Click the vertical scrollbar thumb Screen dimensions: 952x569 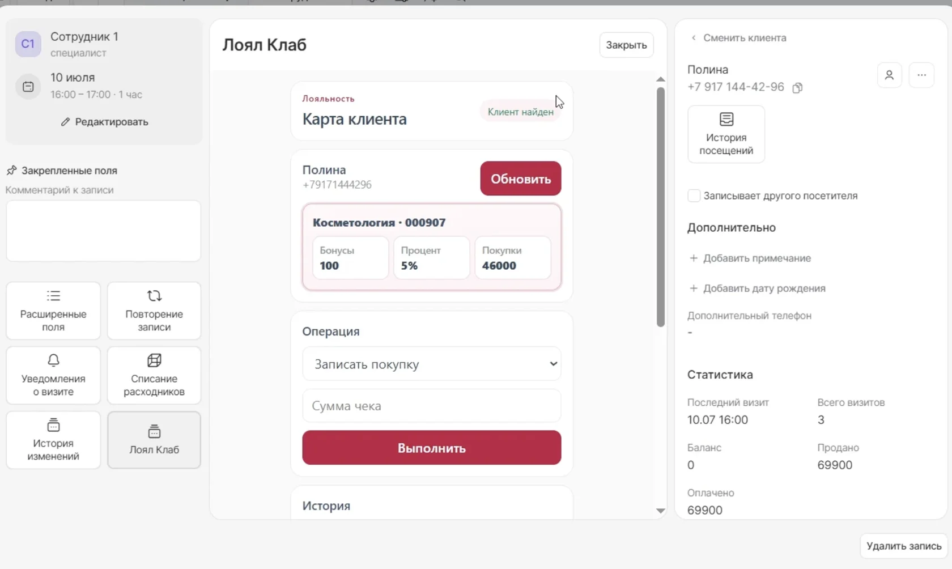[x=661, y=207]
